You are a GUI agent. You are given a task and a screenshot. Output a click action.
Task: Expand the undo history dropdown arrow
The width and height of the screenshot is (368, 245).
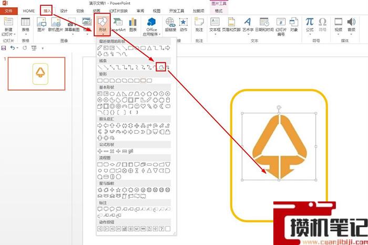(x=17, y=48)
